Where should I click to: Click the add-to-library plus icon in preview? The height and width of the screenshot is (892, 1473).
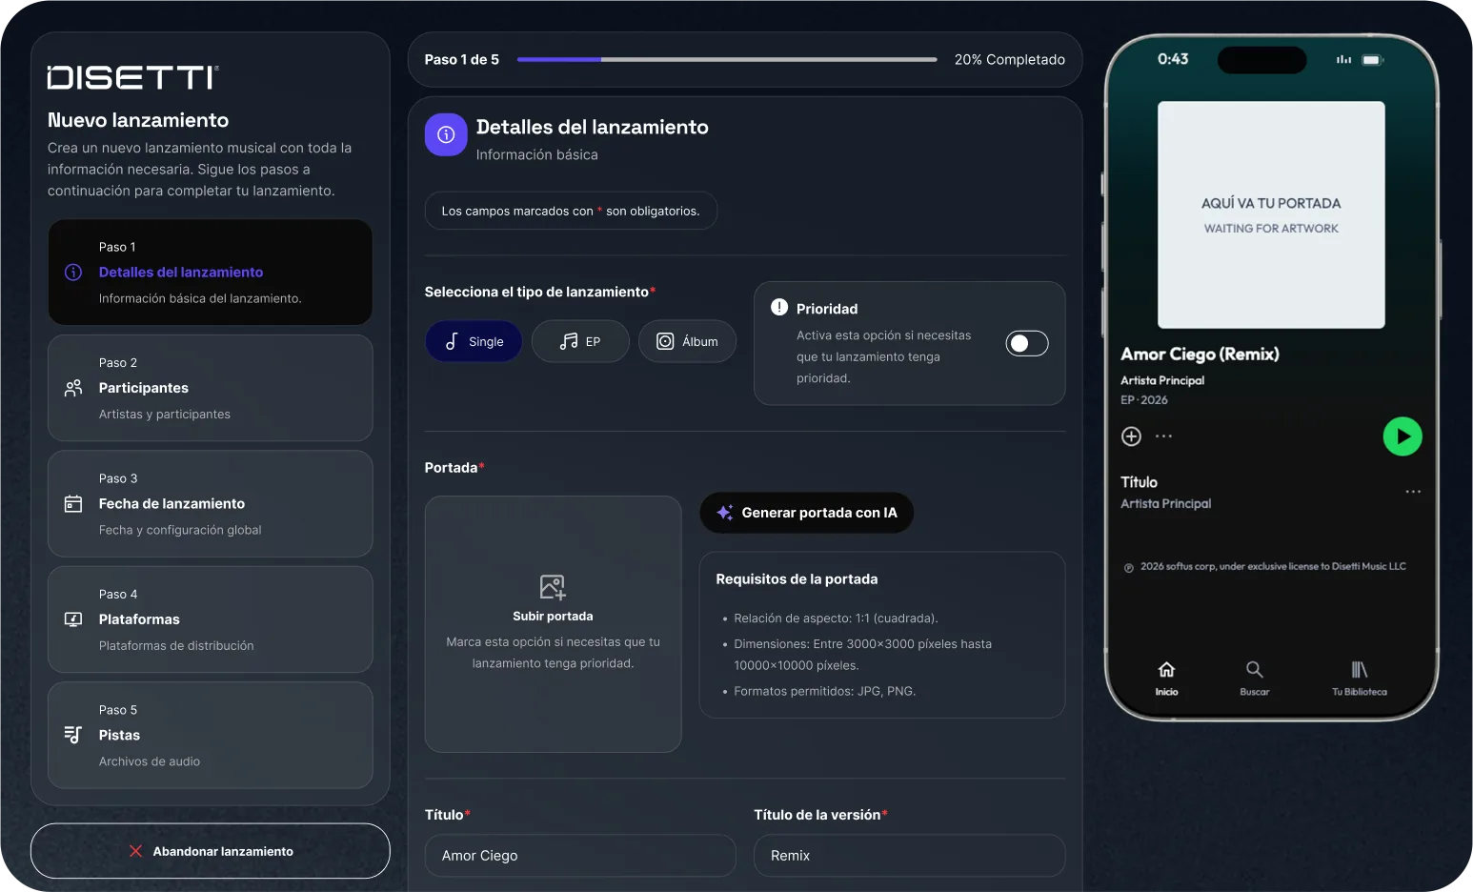[x=1131, y=436]
